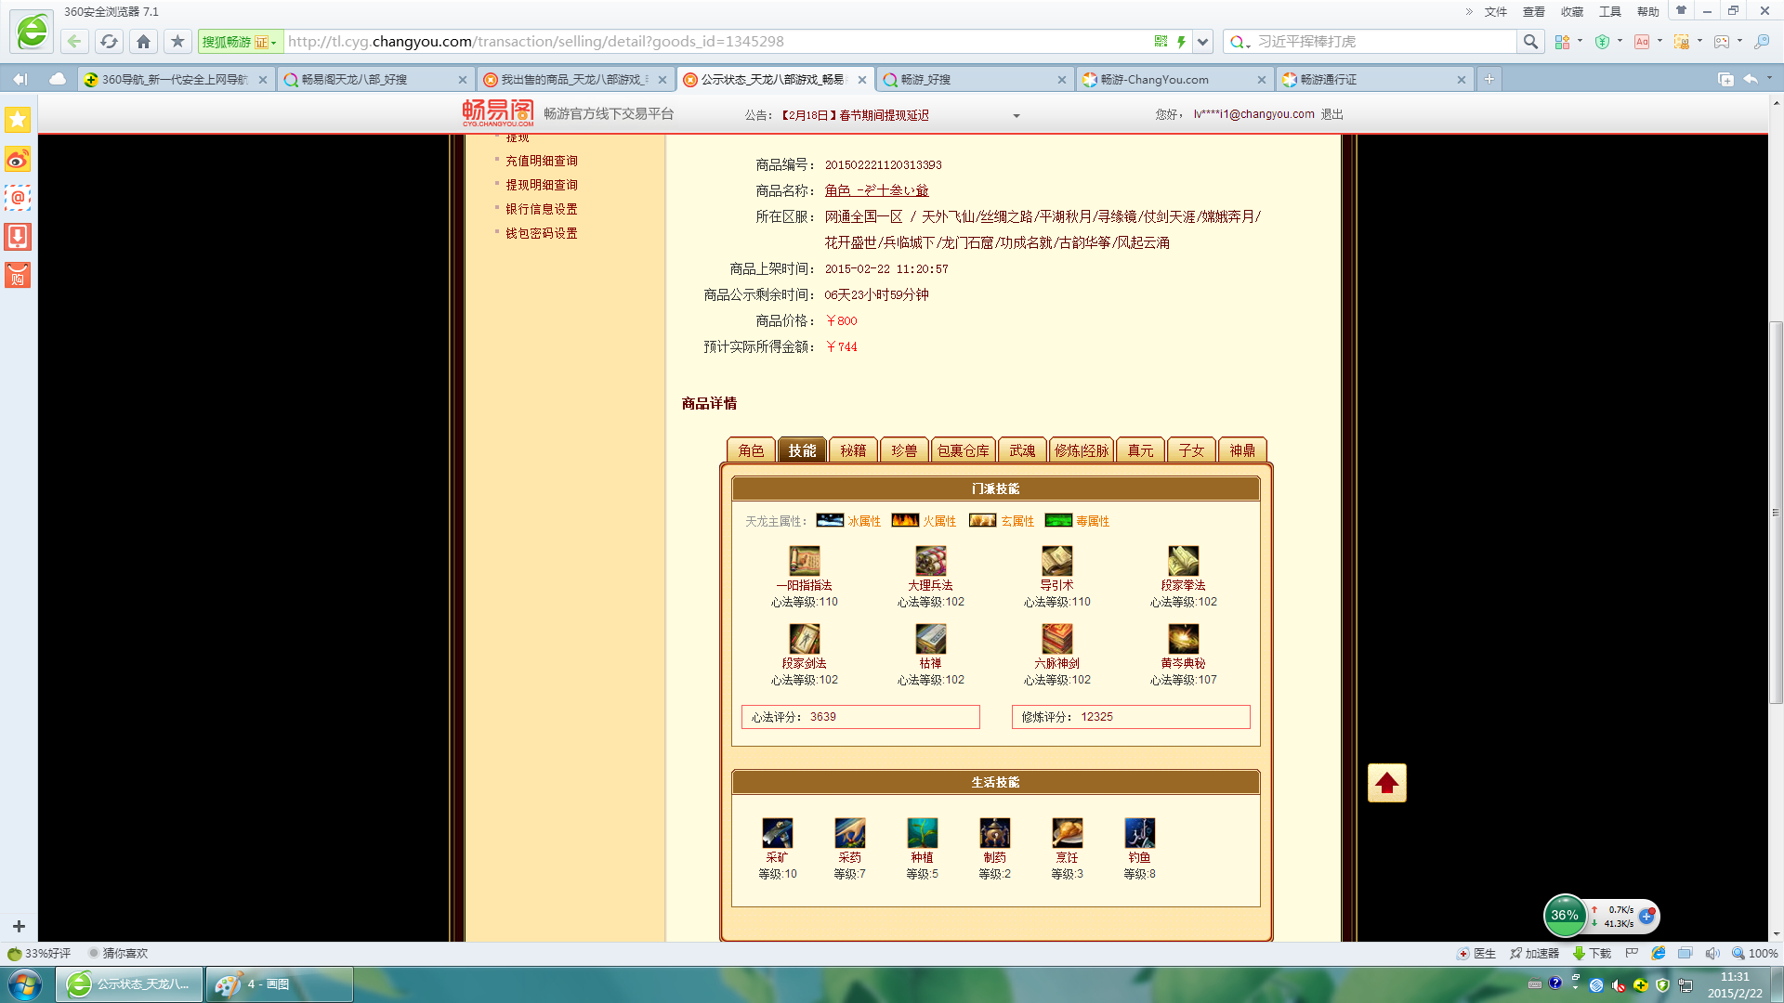Open the Windows Start button

point(25,983)
